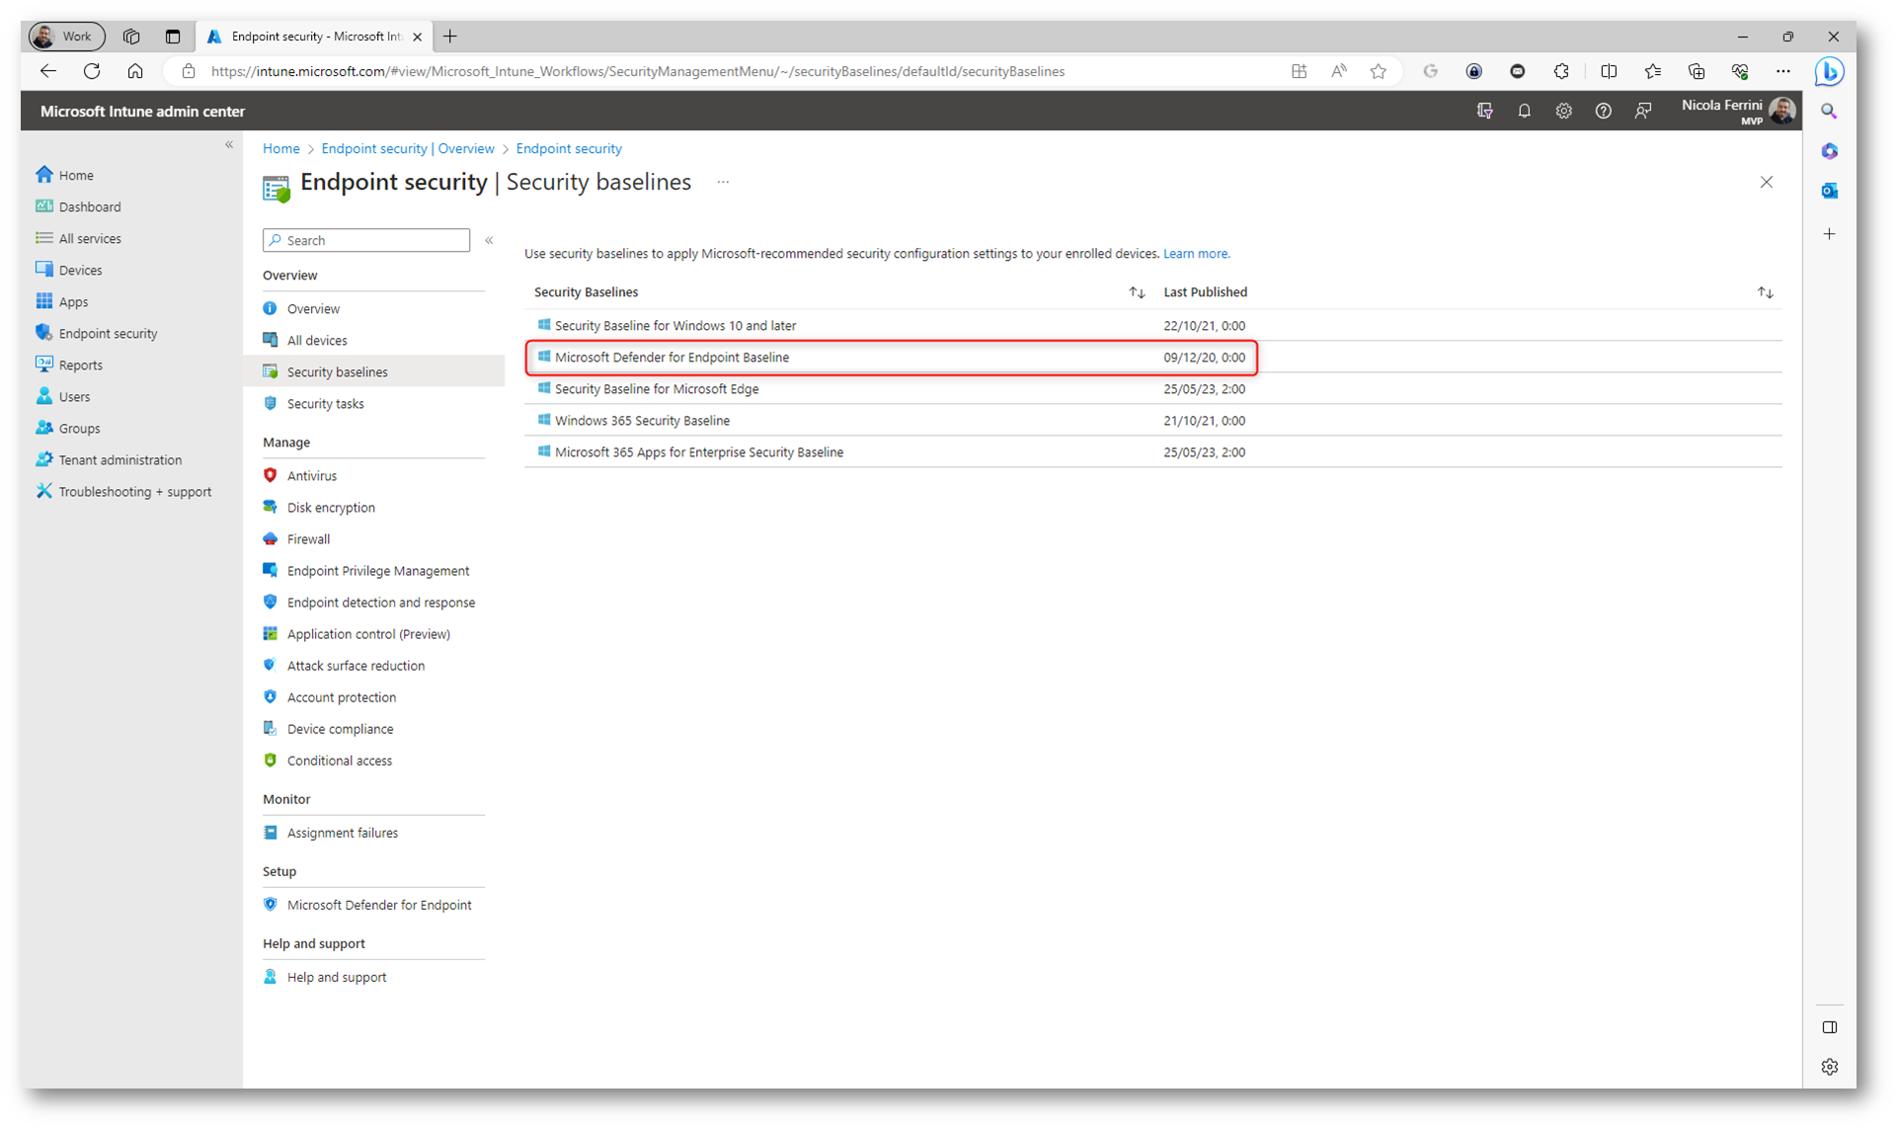Select Overview in the blade menu
Viewport: 1898px width, 1130px height.
tap(313, 308)
